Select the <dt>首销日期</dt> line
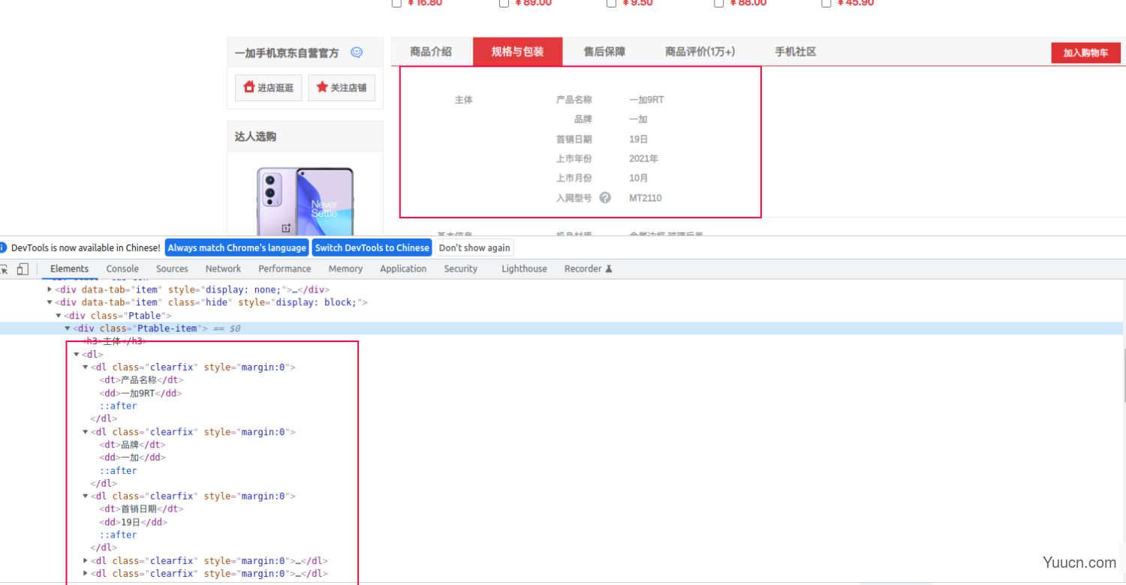The height and width of the screenshot is (585, 1126). (141, 509)
